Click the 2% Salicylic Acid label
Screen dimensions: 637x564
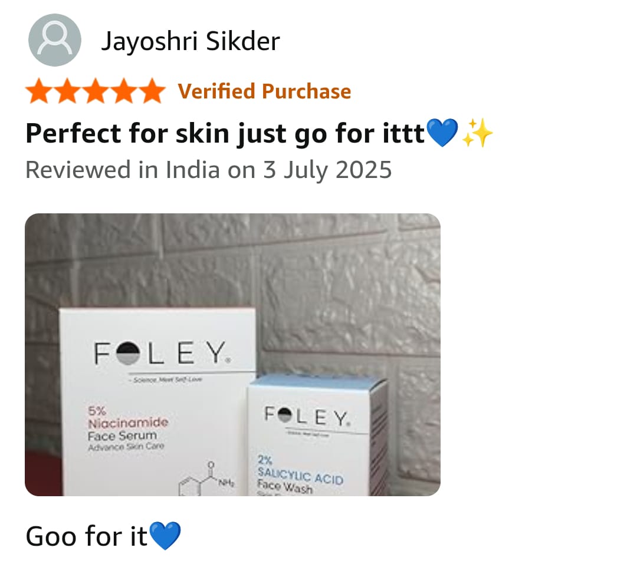[300, 472]
